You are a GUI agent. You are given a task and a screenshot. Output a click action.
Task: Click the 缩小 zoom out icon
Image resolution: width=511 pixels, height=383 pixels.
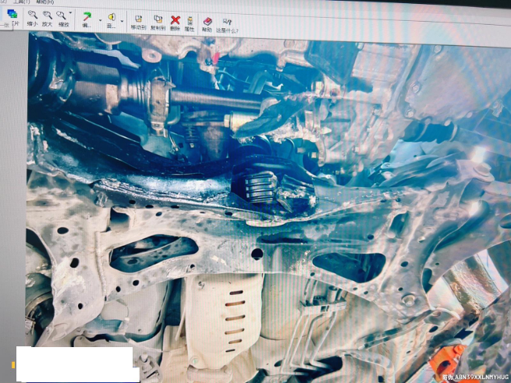click(33, 16)
